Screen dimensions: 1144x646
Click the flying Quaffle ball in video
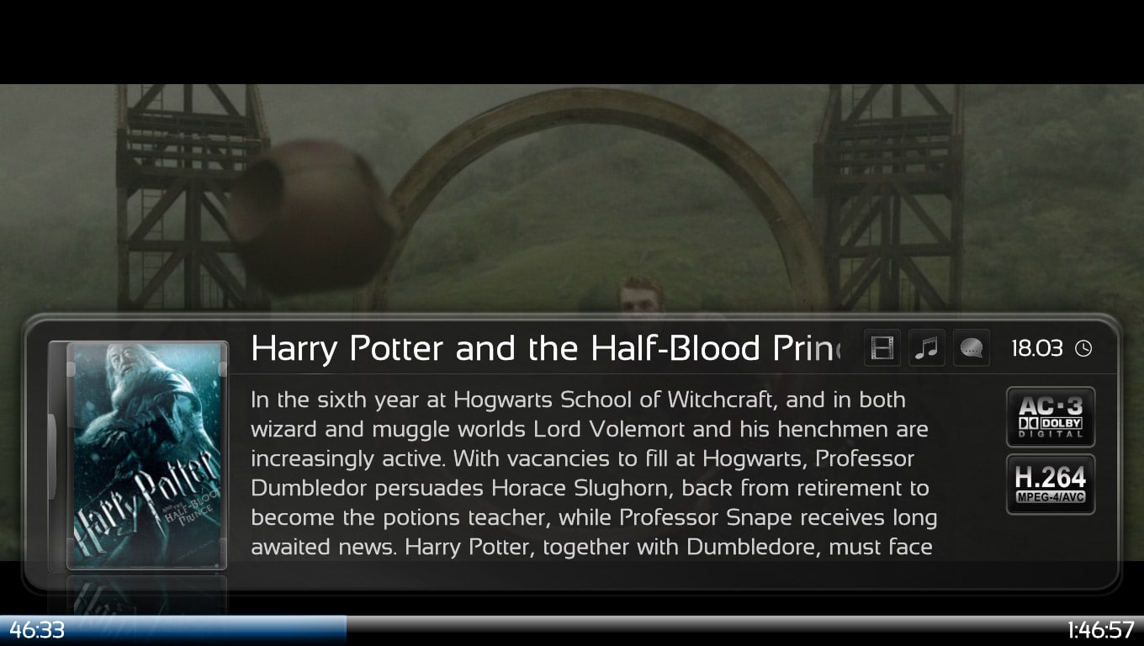314,215
